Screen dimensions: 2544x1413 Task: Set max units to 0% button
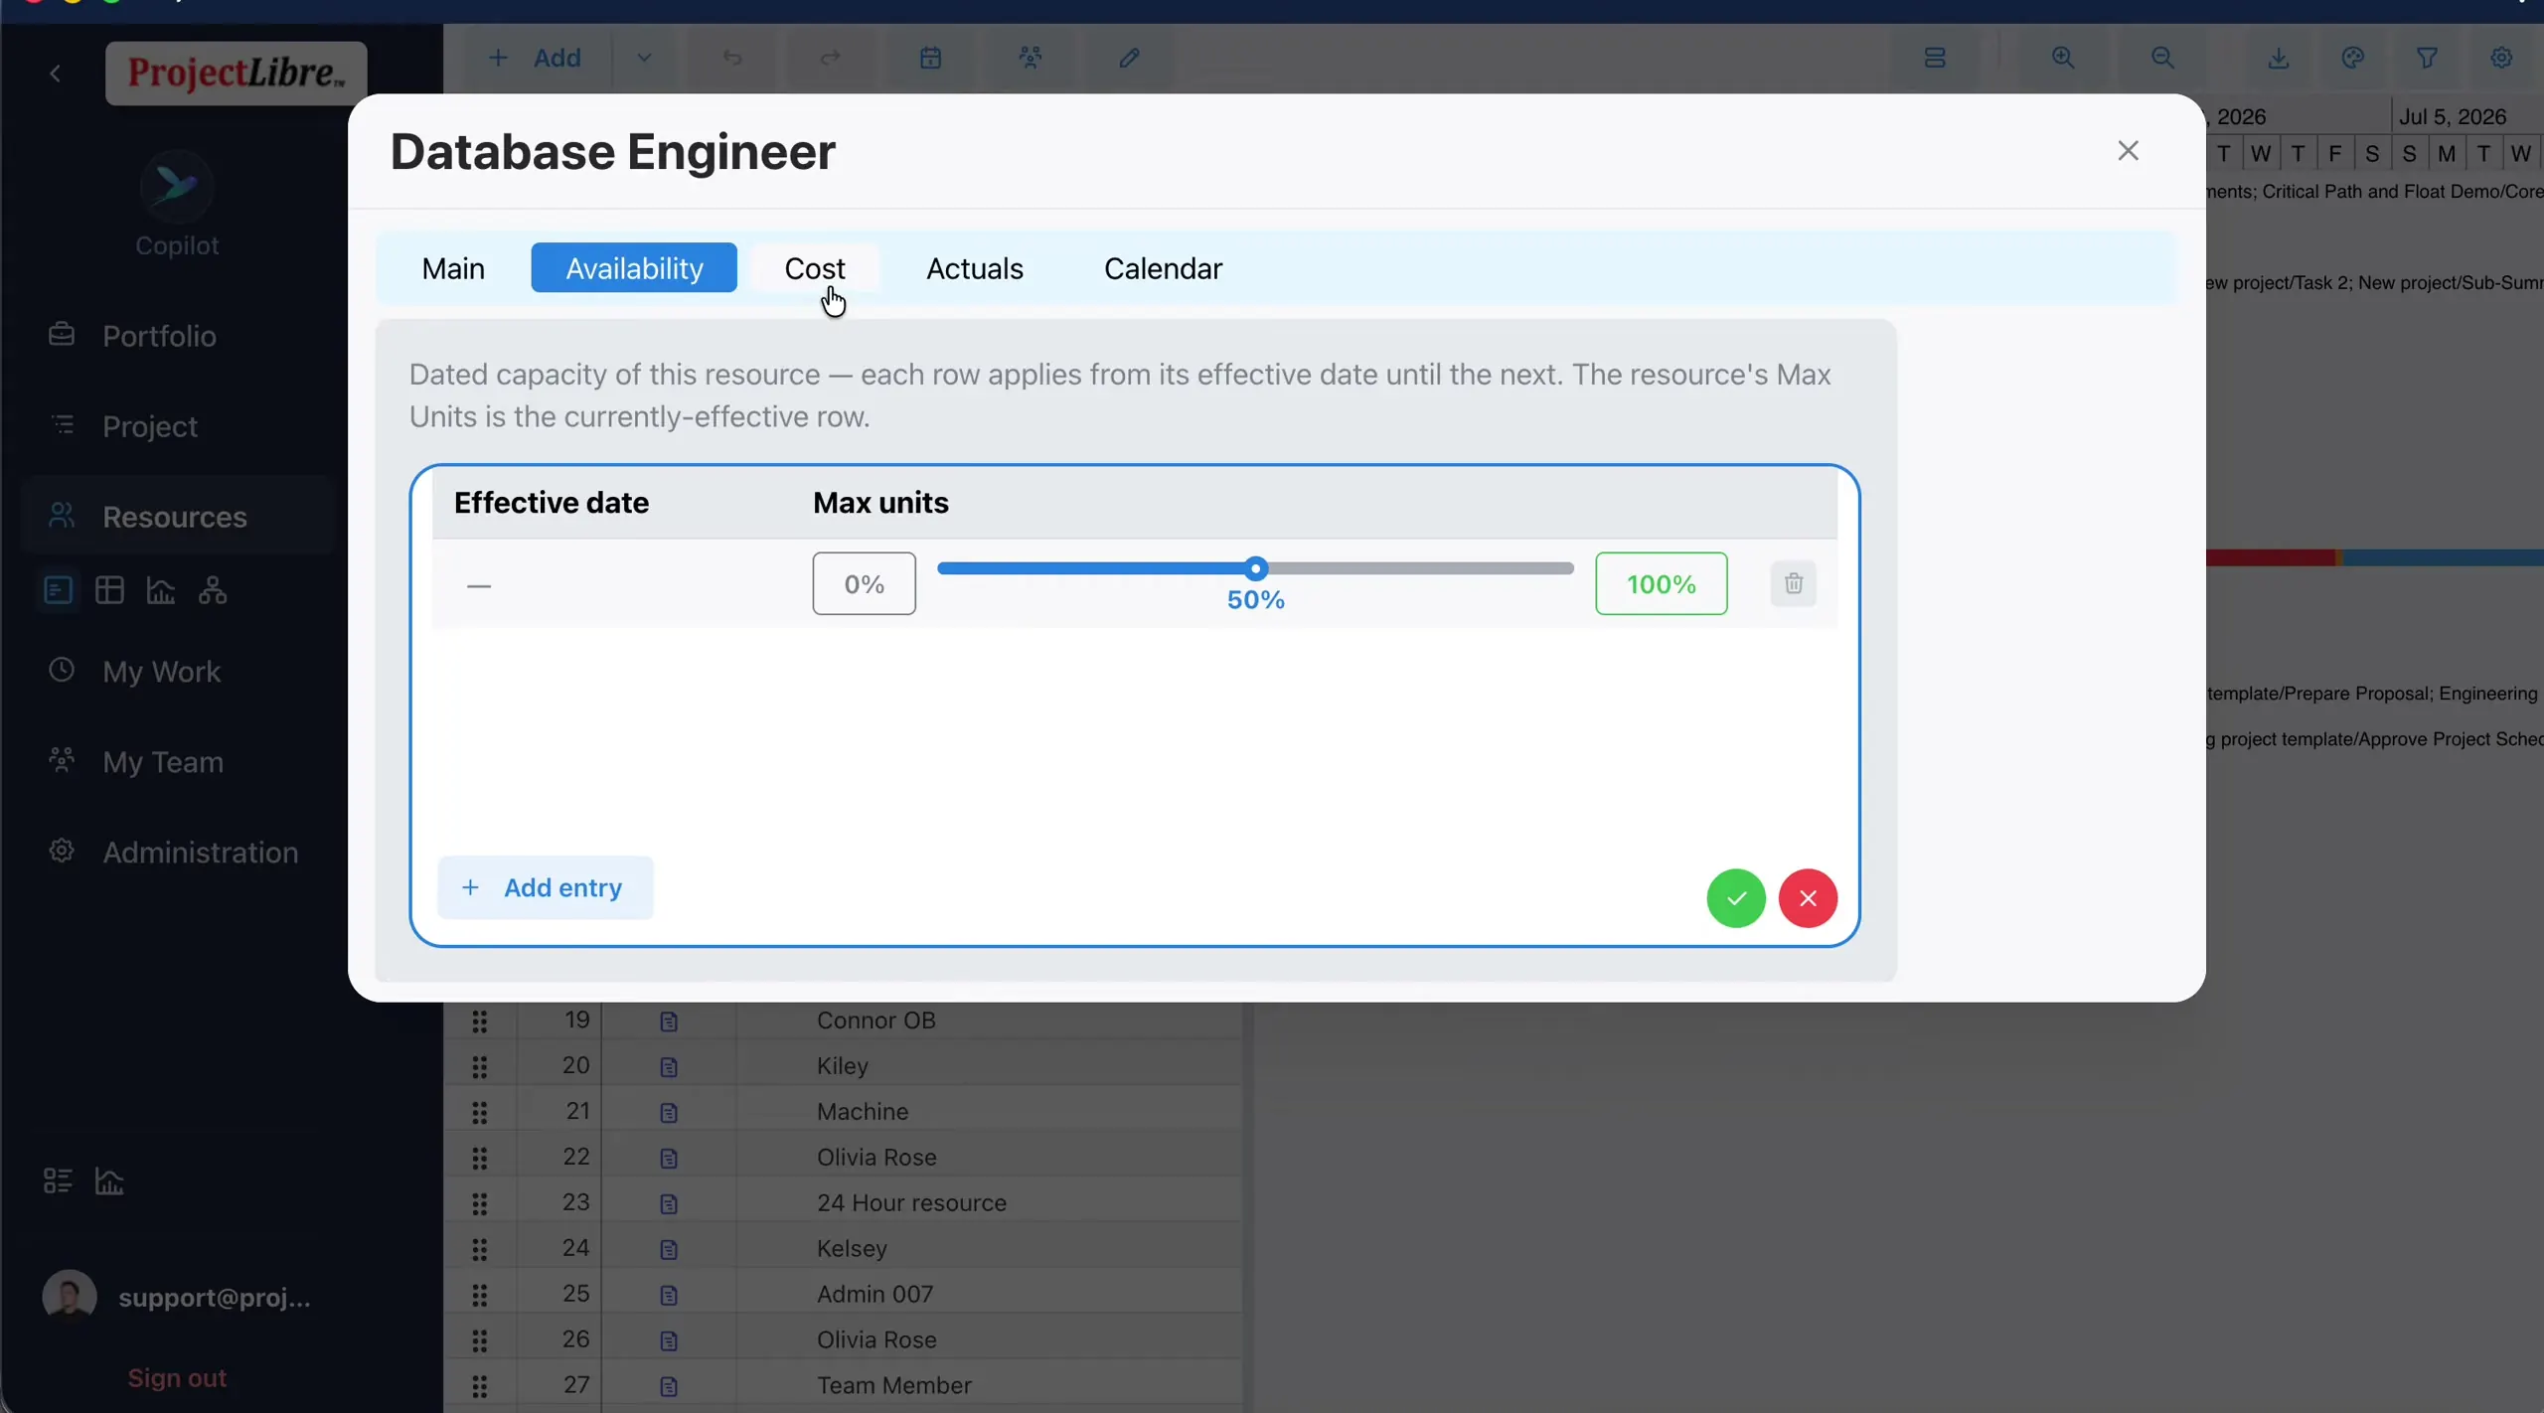[x=864, y=583]
